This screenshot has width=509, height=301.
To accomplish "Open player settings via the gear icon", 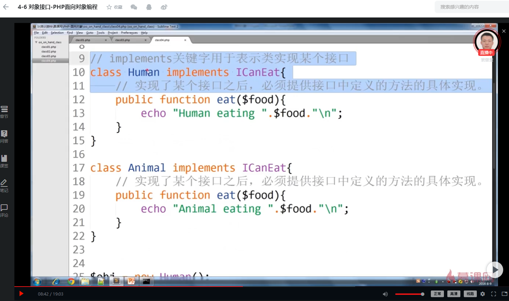I will [483, 294].
